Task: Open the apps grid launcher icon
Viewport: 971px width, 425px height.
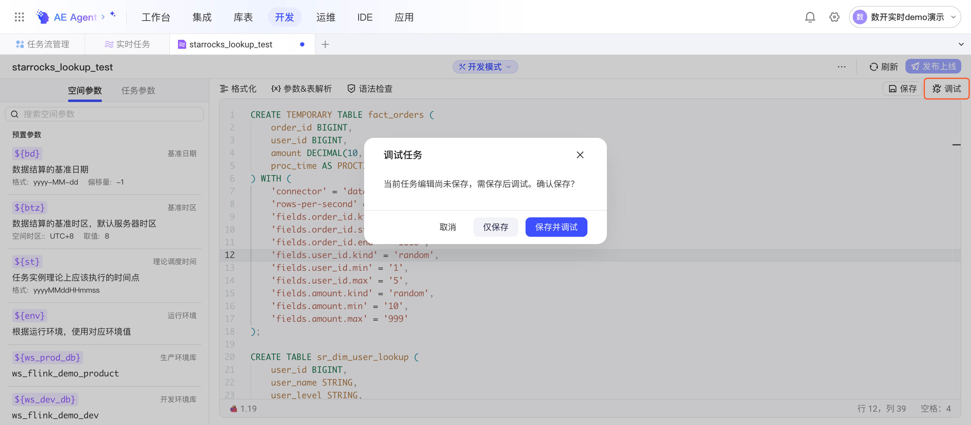Action: [x=19, y=17]
